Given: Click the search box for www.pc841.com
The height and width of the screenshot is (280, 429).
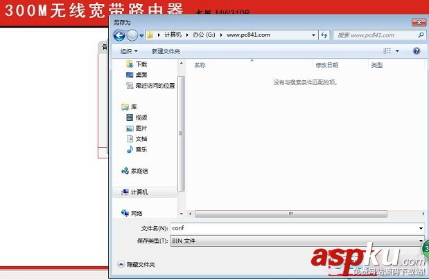Looking at the screenshot, I should coord(376,35).
